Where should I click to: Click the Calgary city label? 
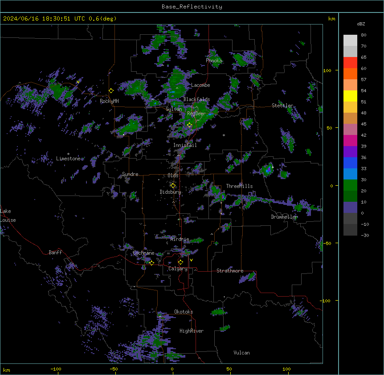tap(178, 269)
